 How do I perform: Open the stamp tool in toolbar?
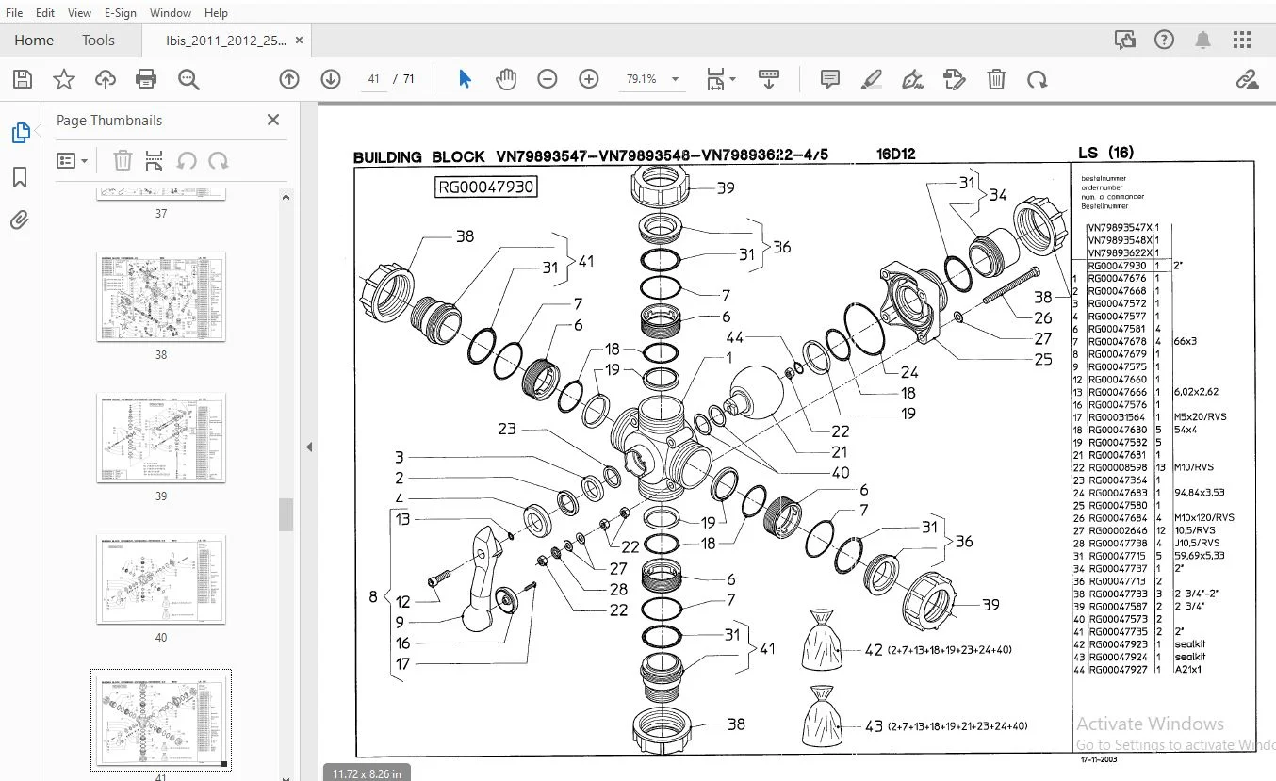pyautogui.click(x=955, y=79)
